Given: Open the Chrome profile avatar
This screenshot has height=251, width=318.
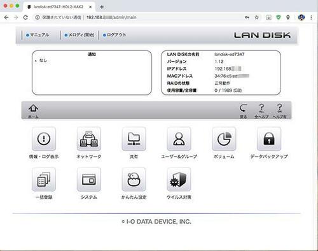Looking at the screenshot, I should [x=301, y=17].
